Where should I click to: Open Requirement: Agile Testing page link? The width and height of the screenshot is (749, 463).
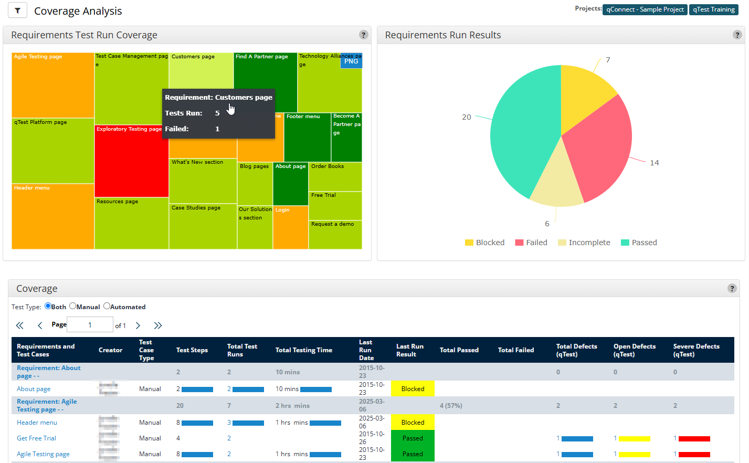tap(47, 405)
